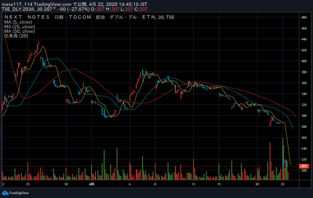Click the 13 date axis label

193,184
